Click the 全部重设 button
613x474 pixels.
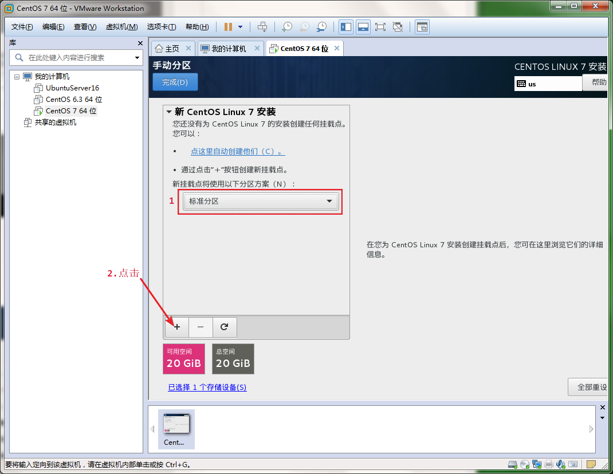(588, 387)
